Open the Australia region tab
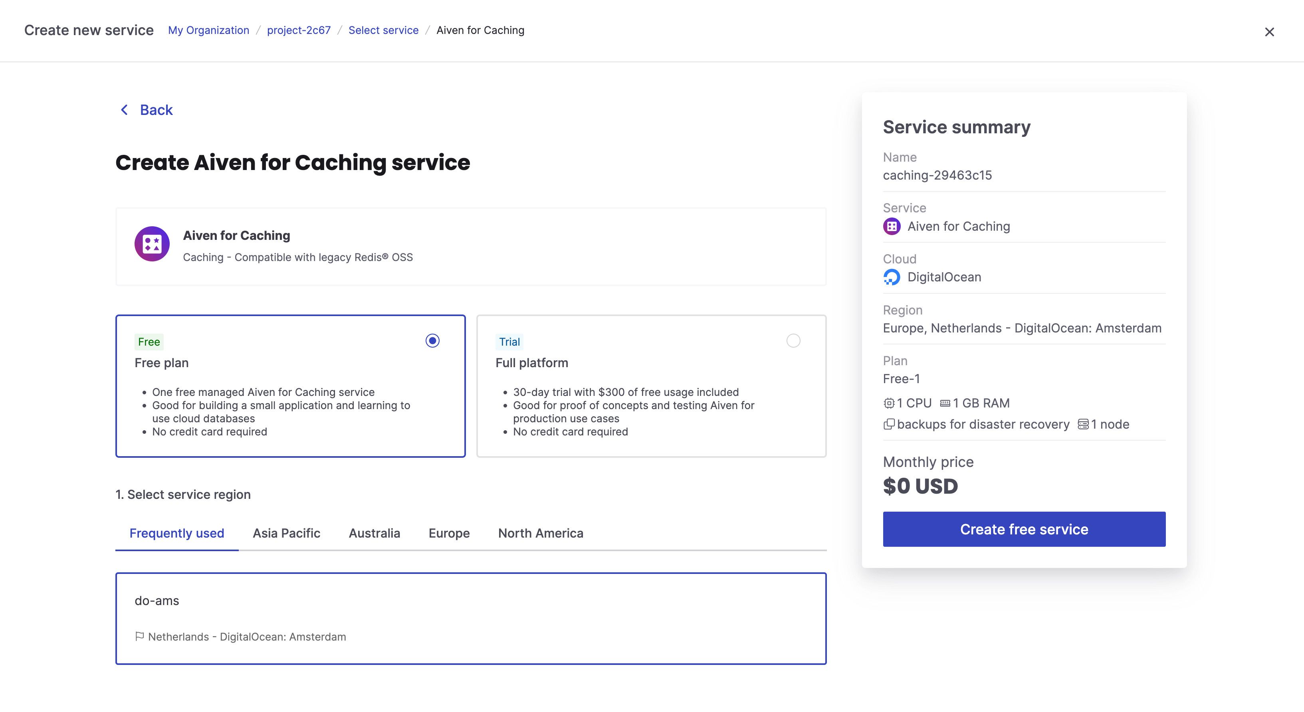This screenshot has height=712, width=1304. [x=374, y=533]
